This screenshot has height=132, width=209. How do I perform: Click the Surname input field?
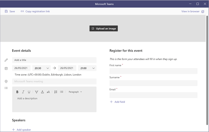click(153, 83)
